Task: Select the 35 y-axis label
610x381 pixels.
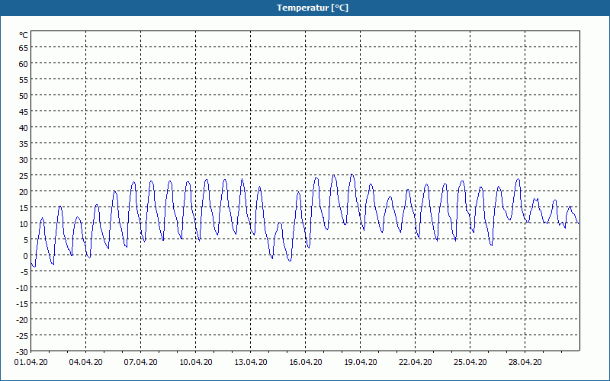Action: pyautogui.click(x=24, y=144)
